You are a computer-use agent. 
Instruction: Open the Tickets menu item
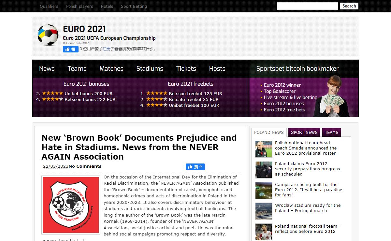pyautogui.click(x=186, y=68)
